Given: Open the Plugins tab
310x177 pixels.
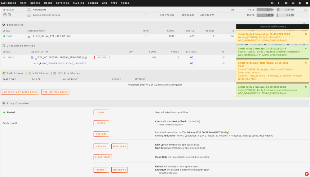Looking at the screenshot, I should [78, 3].
